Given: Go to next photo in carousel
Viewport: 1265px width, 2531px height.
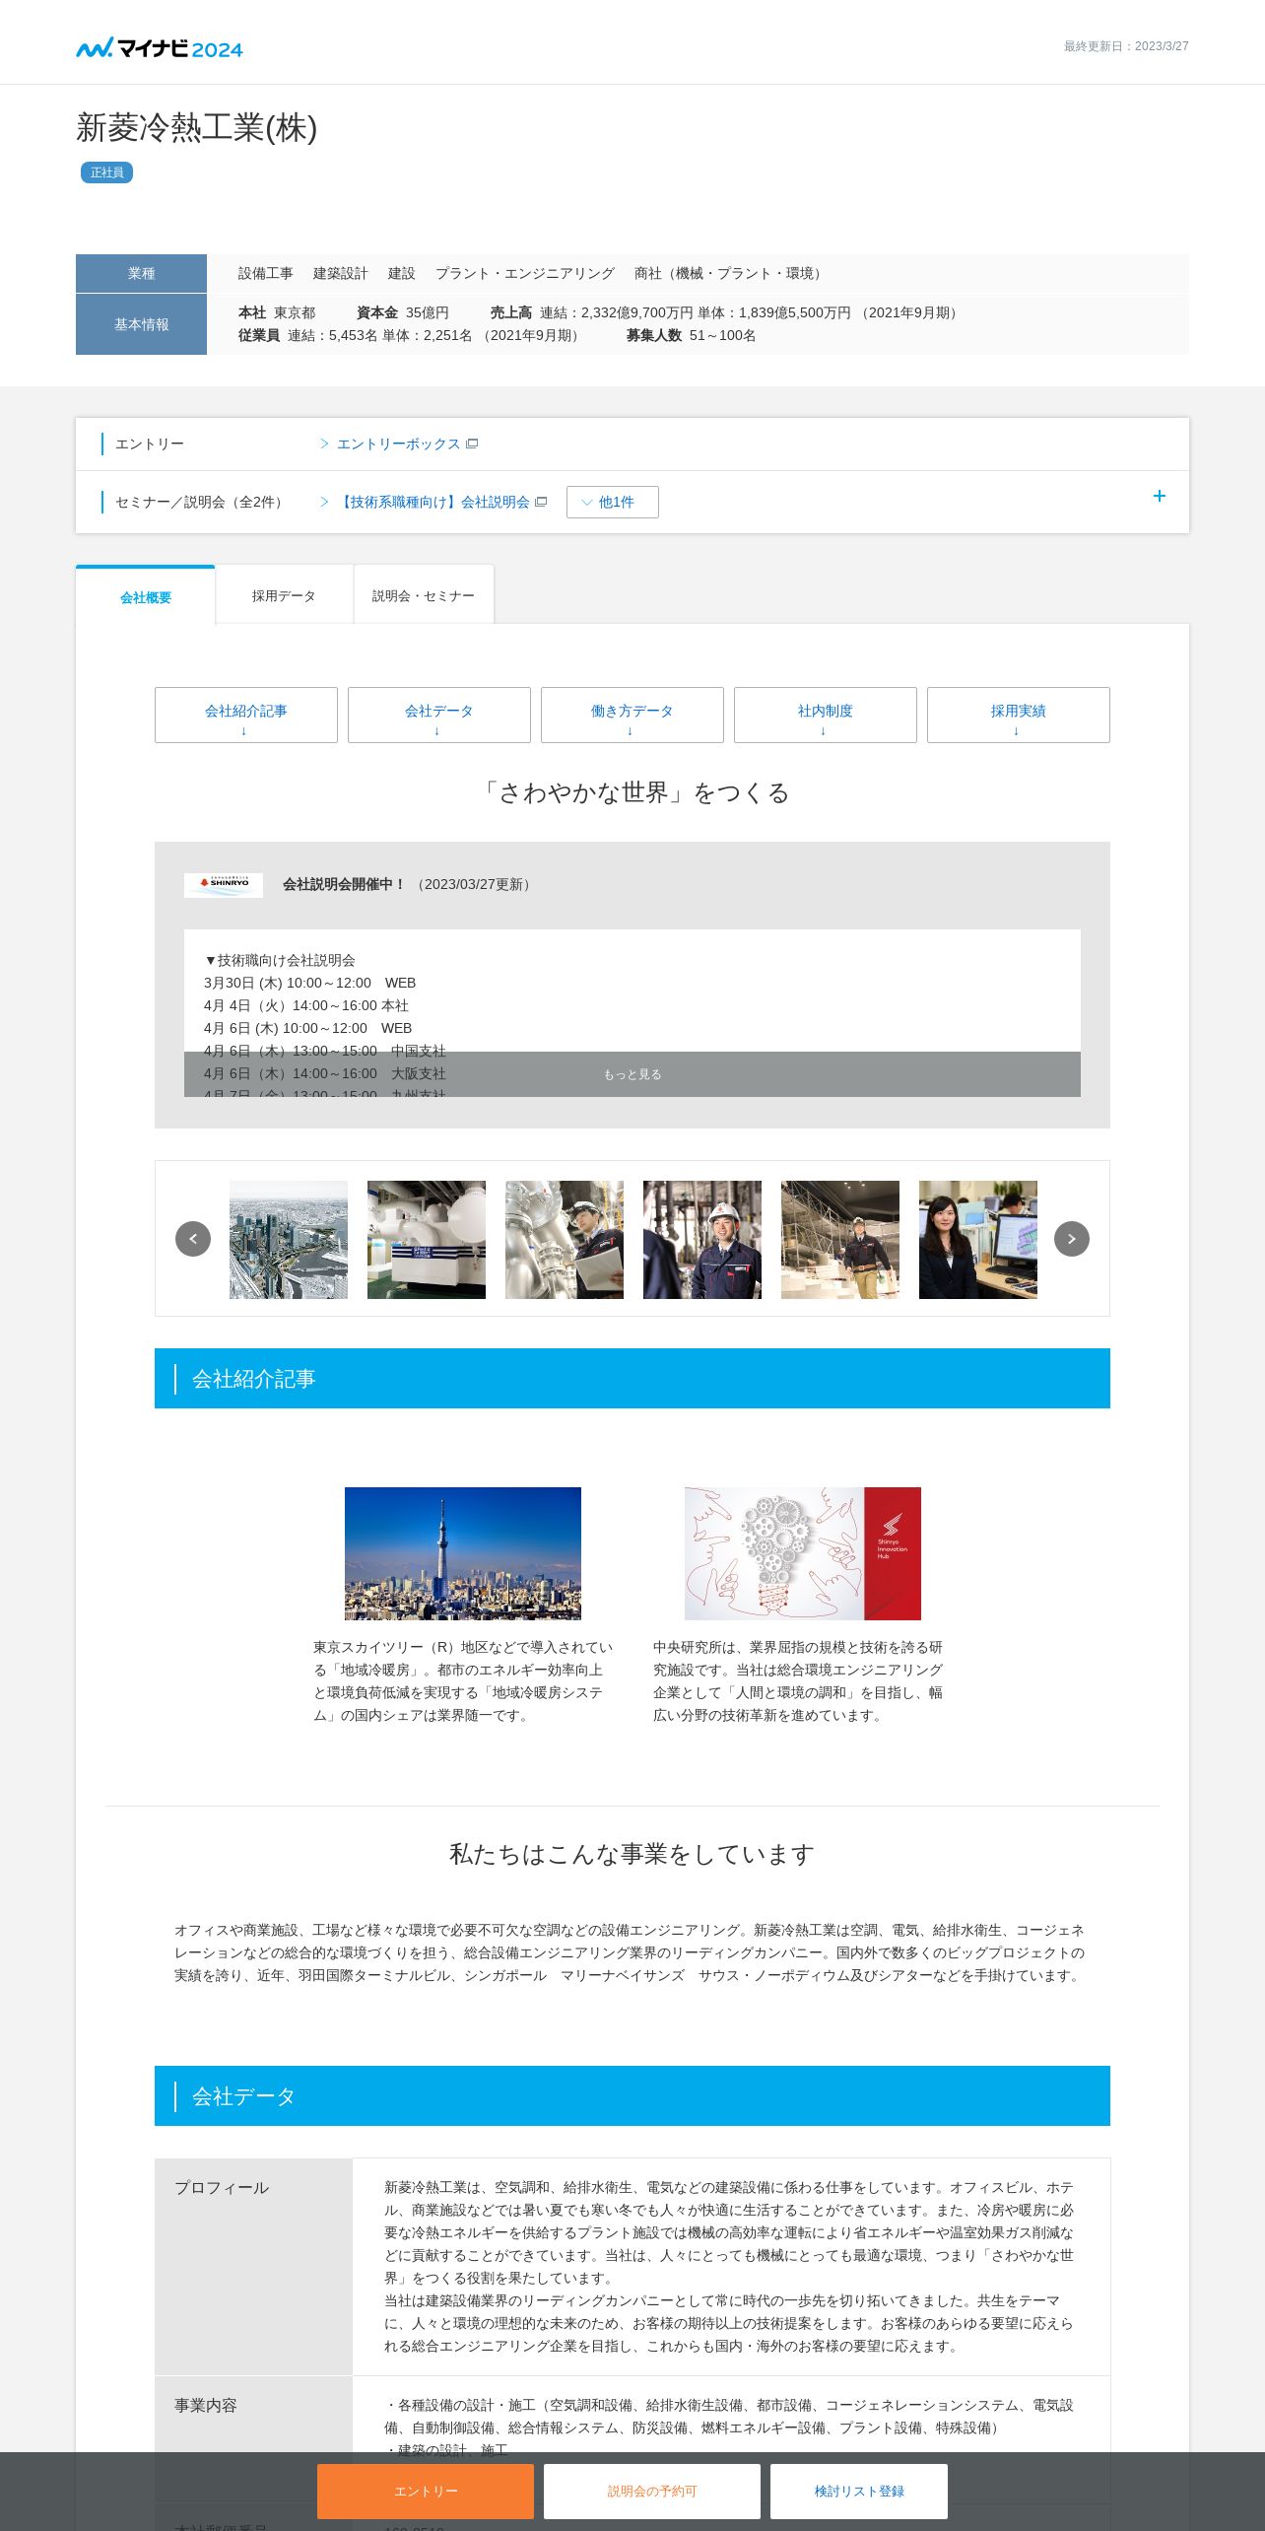Looking at the screenshot, I should click(x=1072, y=1239).
